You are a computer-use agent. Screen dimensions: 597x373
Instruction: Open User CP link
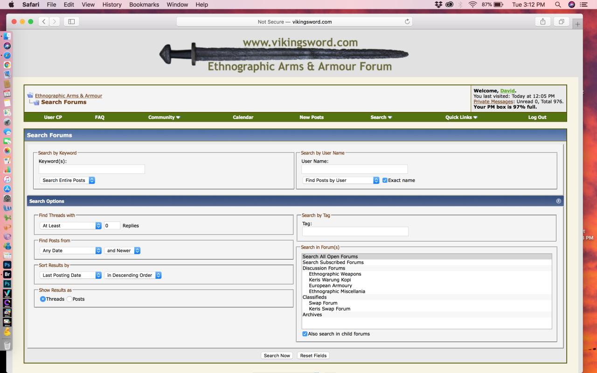tap(53, 117)
